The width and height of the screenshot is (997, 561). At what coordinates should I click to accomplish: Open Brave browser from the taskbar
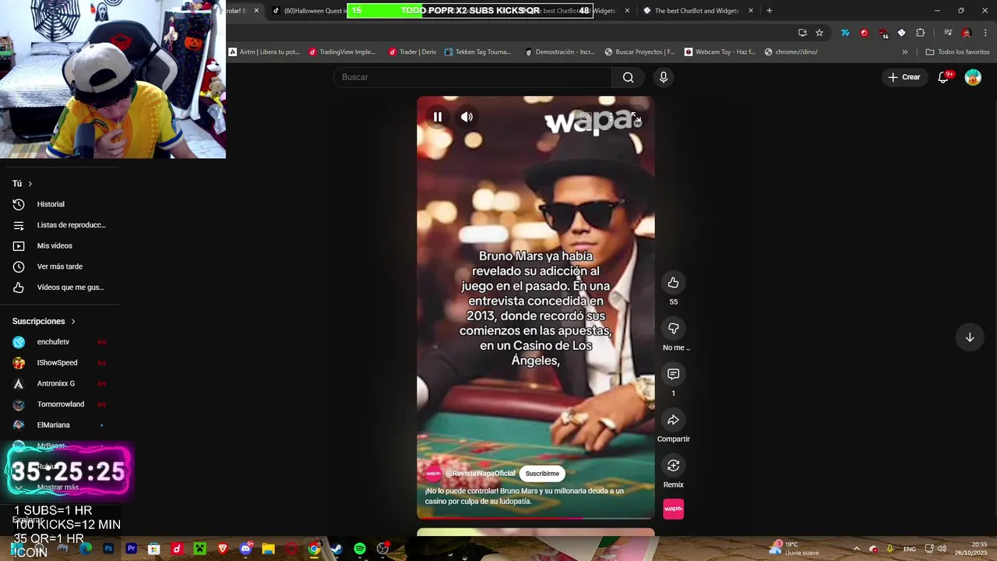point(223,549)
